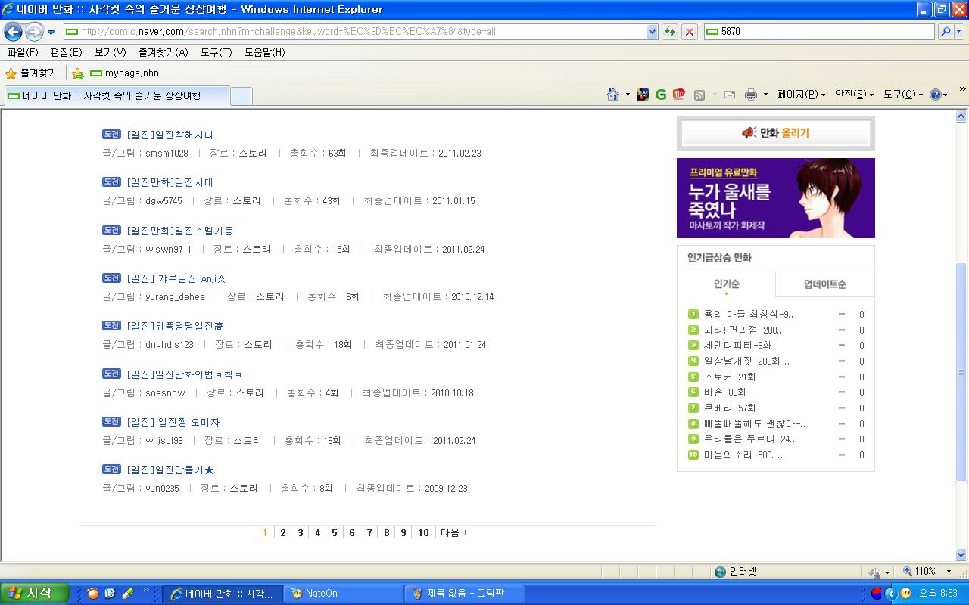Go to results page 2
The width and height of the screenshot is (969, 605).
pyautogui.click(x=283, y=533)
